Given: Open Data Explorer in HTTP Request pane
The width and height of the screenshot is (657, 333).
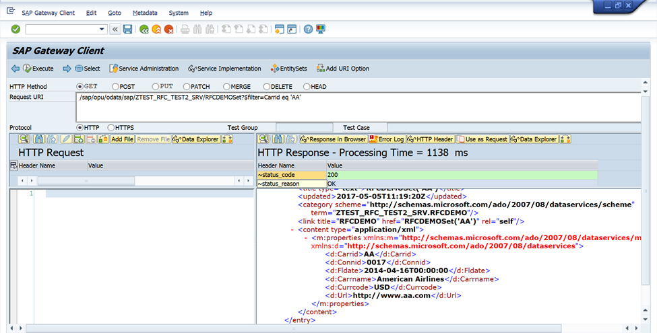Looking at the screenshot, I should (195, 139).
